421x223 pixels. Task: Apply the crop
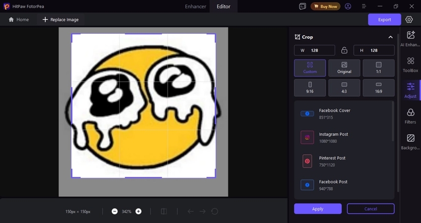tap(318, 209)
